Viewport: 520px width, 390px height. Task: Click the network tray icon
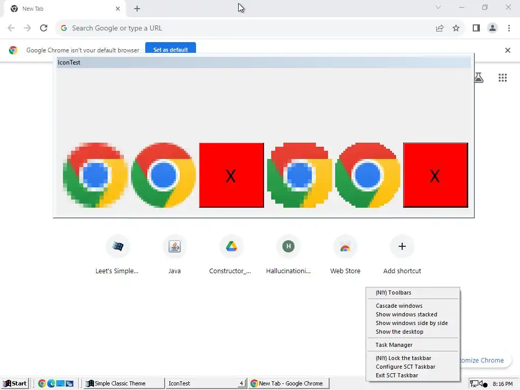(x=474, y=384)
